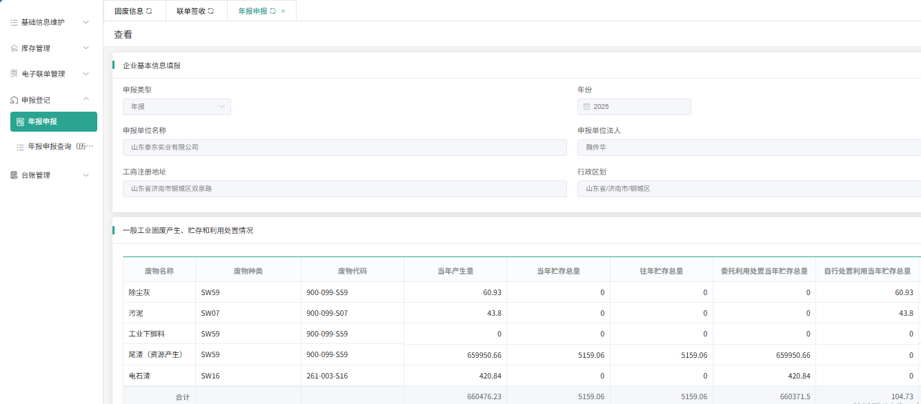Click the 当年产生量 column header
921x404 pixels.
pyautogui.click(x=455, y=271)
